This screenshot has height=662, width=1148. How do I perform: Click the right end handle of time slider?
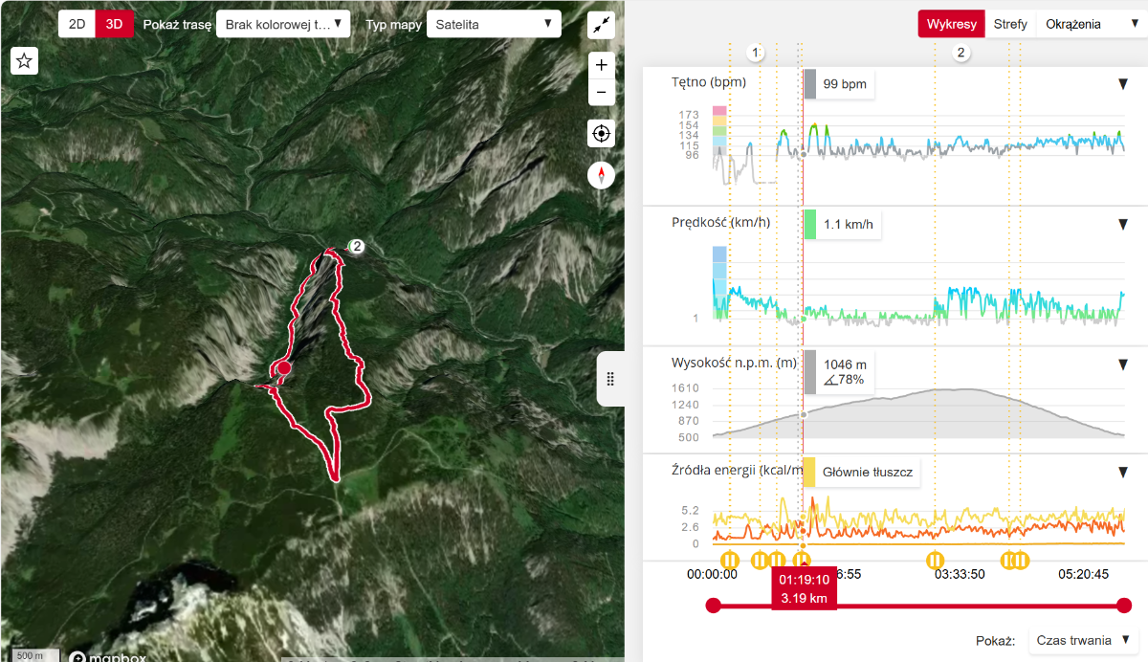(x=1124, y=605)
